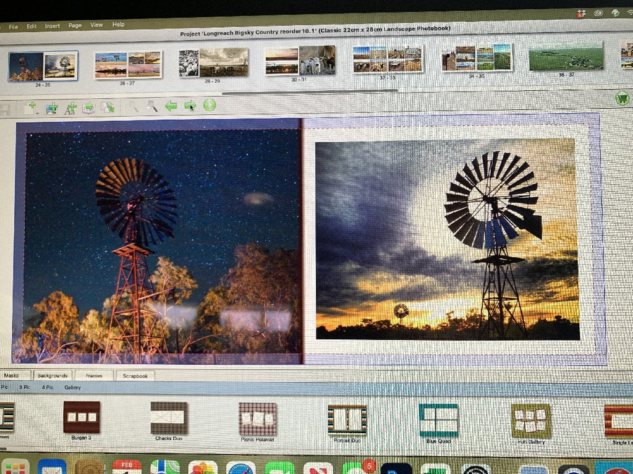The height and width of the screenshot is (474, 633).
Task: Click the zoom in magnifier icon
Action: pos(152,107)
